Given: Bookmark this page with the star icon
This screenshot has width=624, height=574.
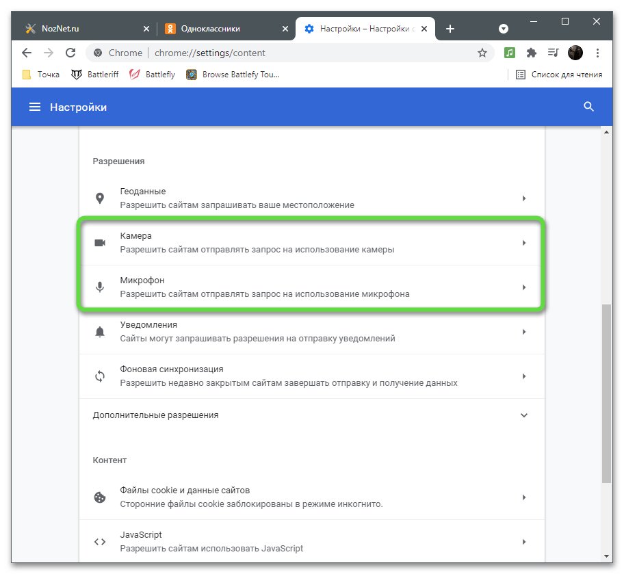Looking at the screenshot, I should [x=482, y=53].
